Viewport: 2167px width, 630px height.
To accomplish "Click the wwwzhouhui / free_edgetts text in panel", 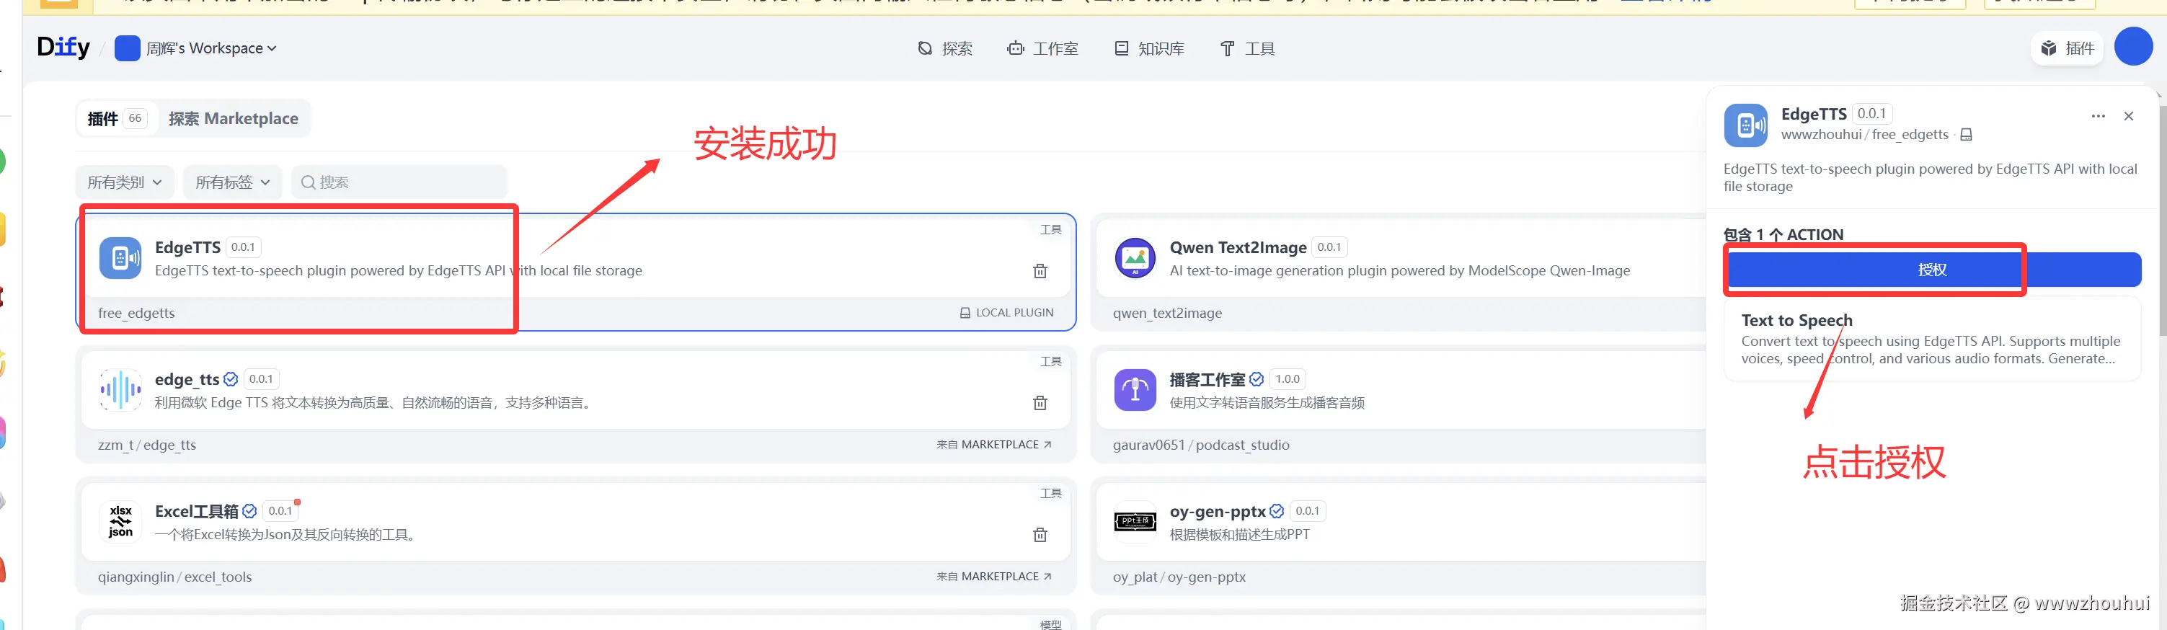I will 1864,135.
